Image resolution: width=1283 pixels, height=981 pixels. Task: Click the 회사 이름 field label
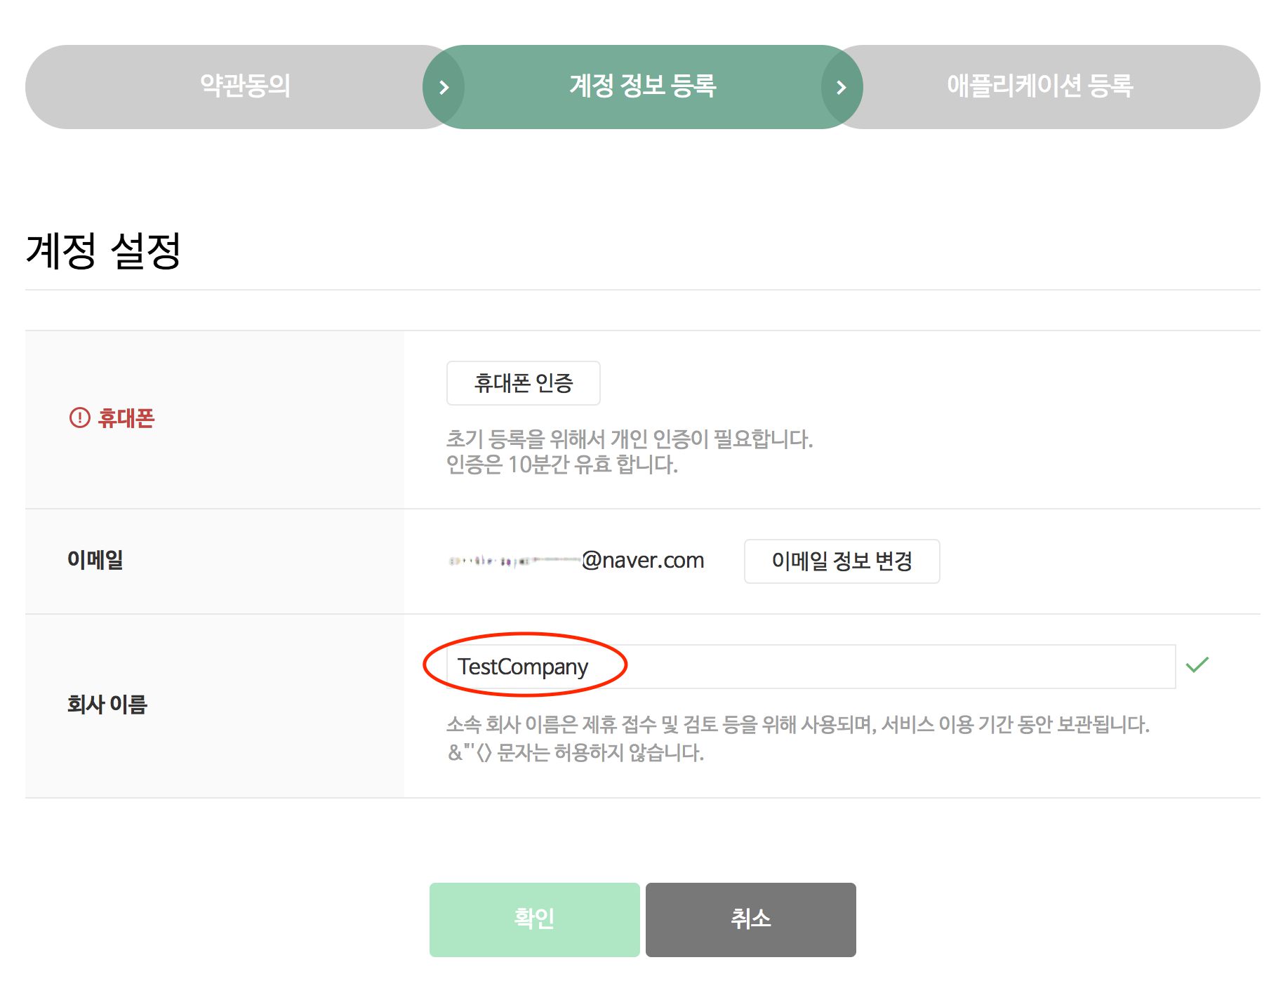pos(107,705)
